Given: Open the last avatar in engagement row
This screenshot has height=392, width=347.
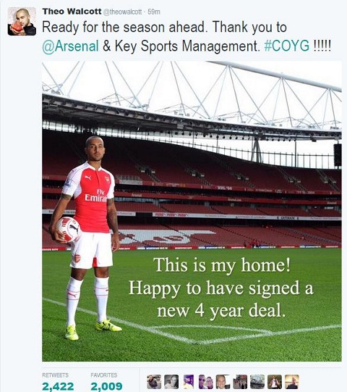Looking at the screenshot, I should point(292,382).
